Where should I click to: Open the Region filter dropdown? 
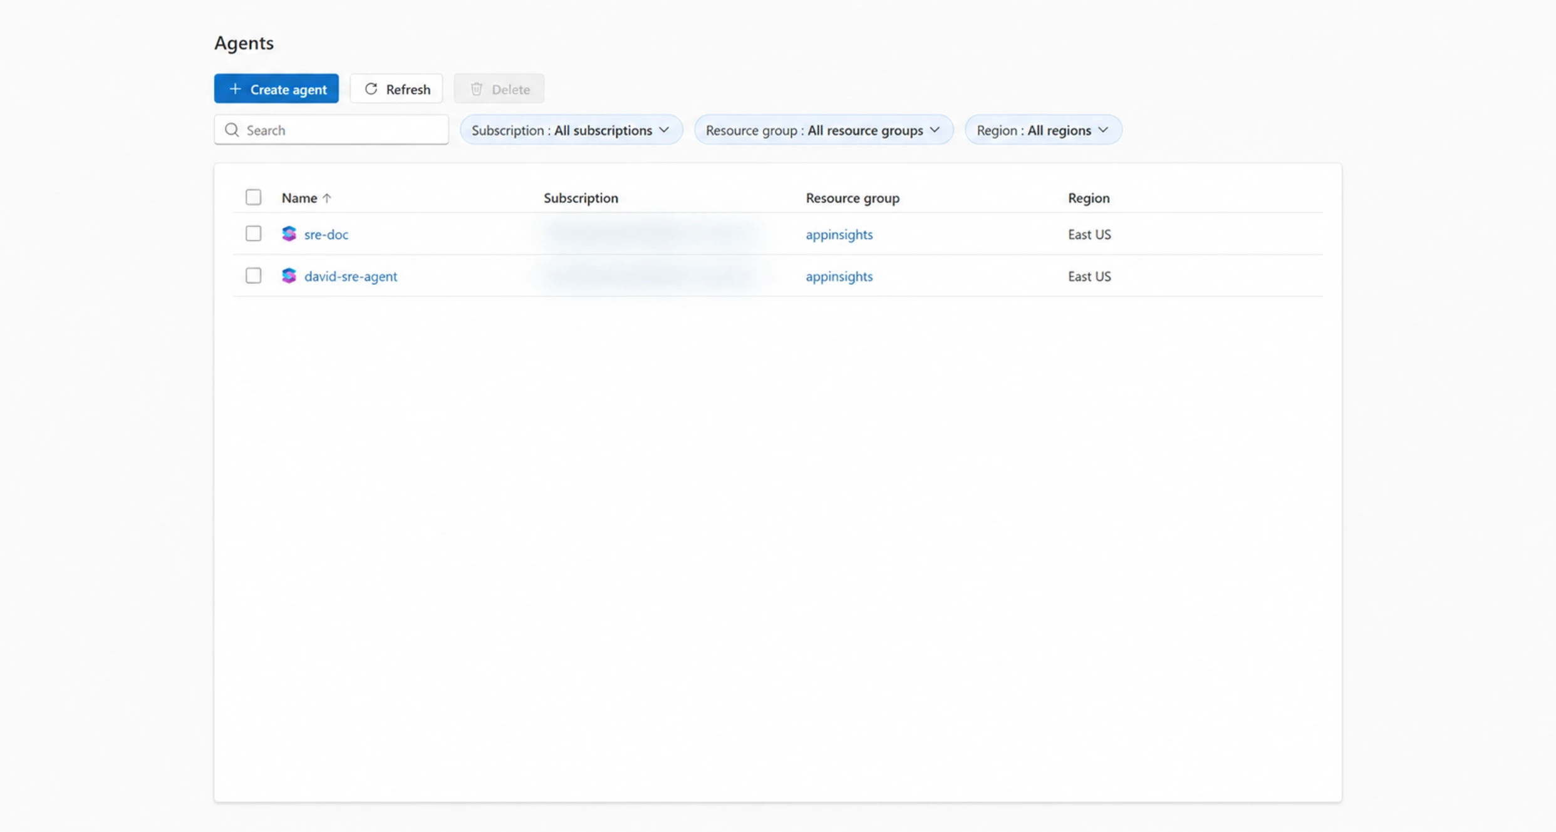click(x=1044, y=130)
